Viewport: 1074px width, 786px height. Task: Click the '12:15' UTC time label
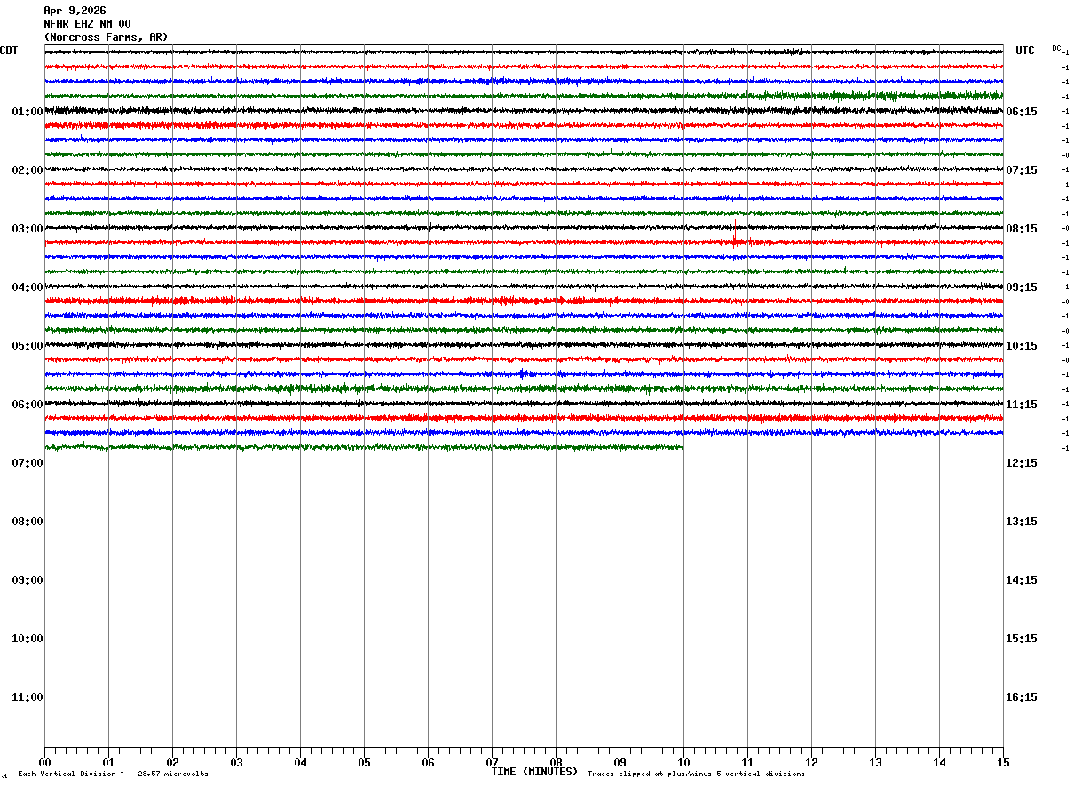1022,463
